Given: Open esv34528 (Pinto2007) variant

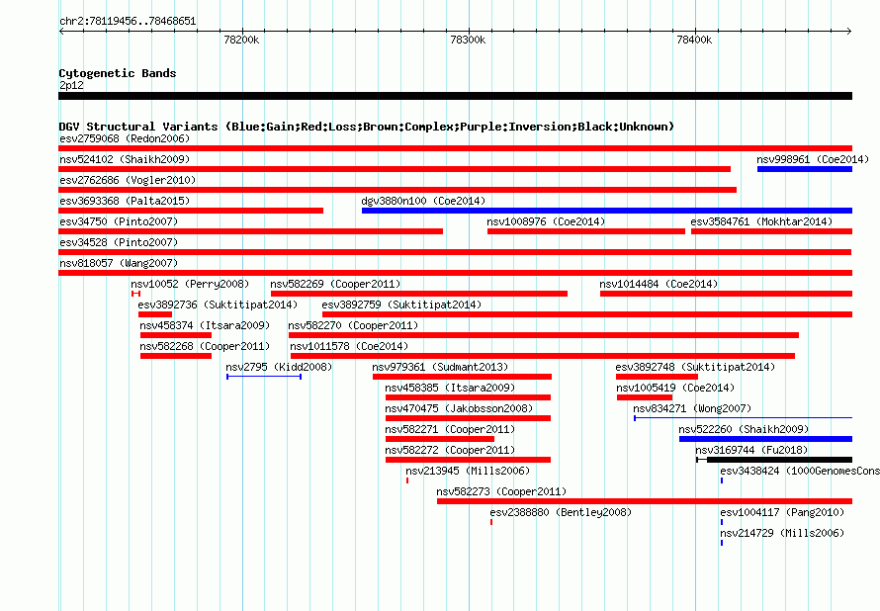Looking at the screenshot, I should (x=119, y=242).
